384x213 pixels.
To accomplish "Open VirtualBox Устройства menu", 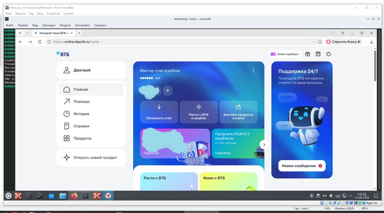I will pyautogui.click(x=53, y=14).
